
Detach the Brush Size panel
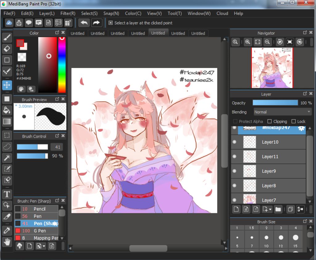point(305,221)
